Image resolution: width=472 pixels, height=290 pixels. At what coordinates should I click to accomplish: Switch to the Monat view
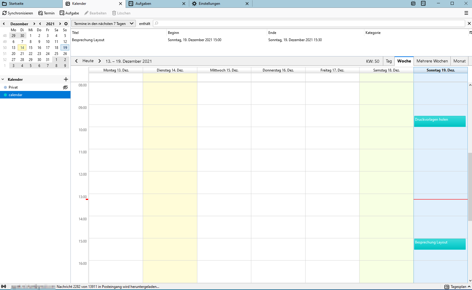[x=459, y=61]
